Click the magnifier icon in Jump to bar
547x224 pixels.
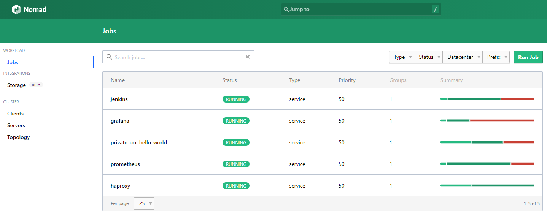tap(286, 9)
